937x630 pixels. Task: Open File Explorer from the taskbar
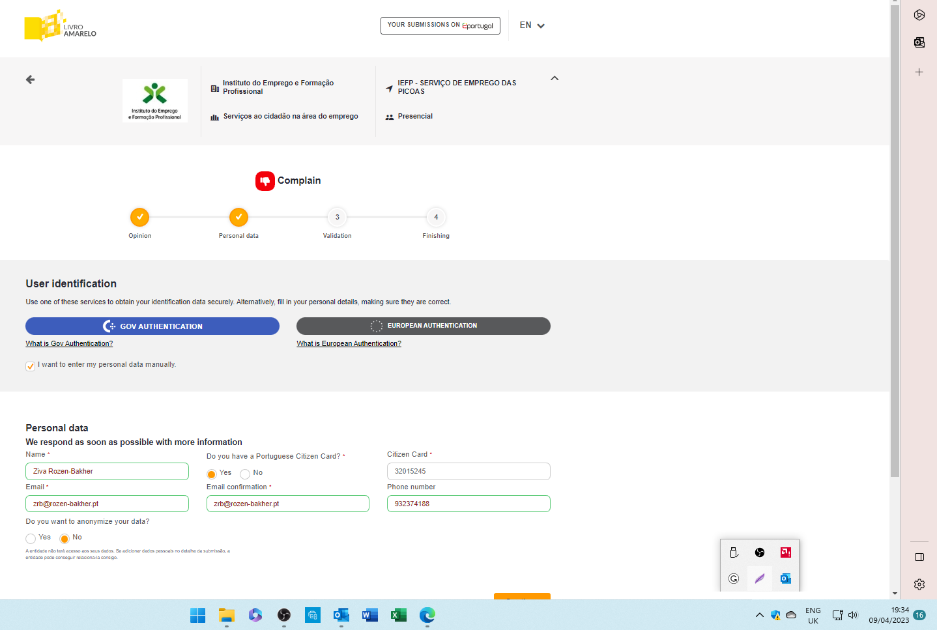[226, 615]
